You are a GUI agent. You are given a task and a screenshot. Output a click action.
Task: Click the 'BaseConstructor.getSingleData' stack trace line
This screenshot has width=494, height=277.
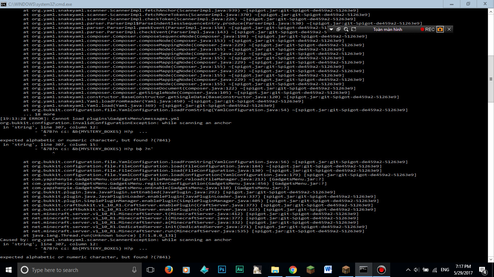pos(211,97)
